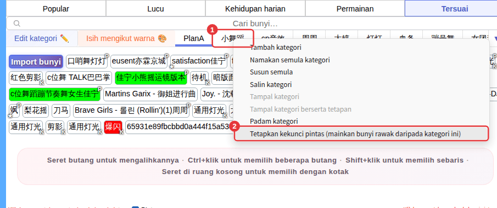The height and width of the screenshot is (208, 497).
Task: Click the 待机 sound button
Action: 199,78
